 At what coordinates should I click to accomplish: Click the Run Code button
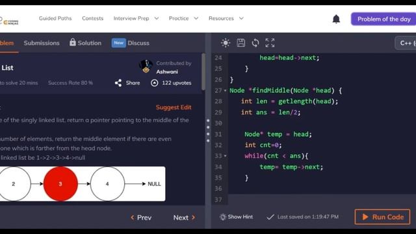(x=382, y=216)
